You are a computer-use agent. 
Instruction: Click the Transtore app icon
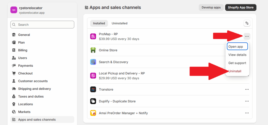[x=93, y=89]
